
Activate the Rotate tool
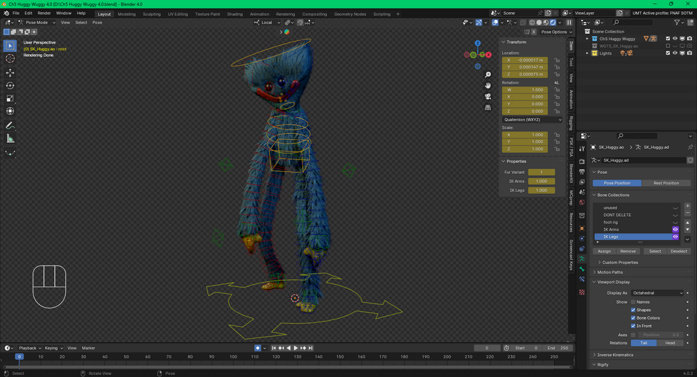point(10,85)
